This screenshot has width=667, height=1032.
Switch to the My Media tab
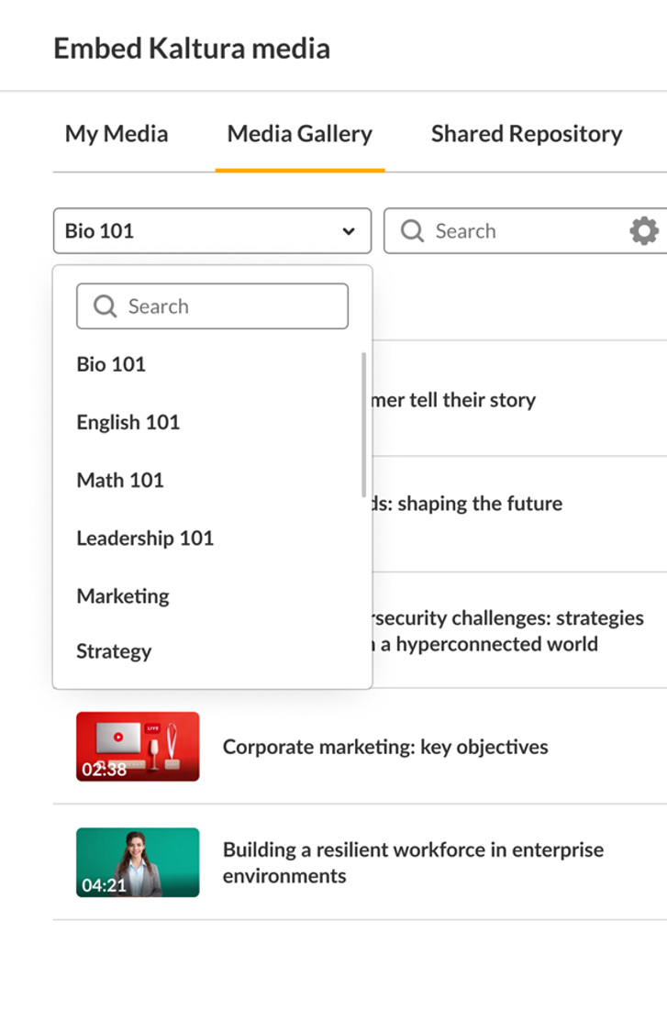(117, 134)
